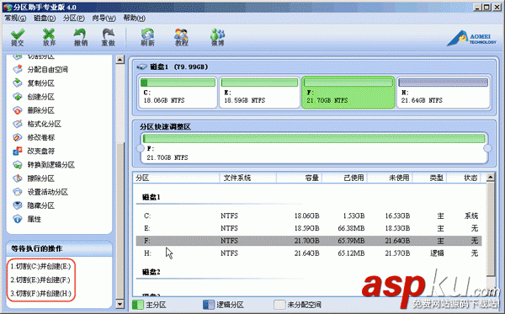
Task: Click the green F: quick-adjust bar
Action: coord(314,139)
